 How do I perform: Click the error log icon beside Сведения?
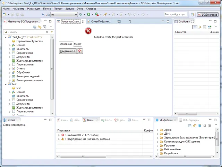(x=80, y=51)
